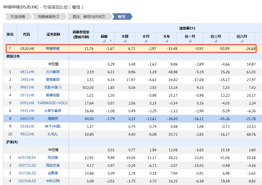Open stock code link 605108.SH
This screenshot has width=262, height=185.
pyautogui.click(x=27, y=157)
